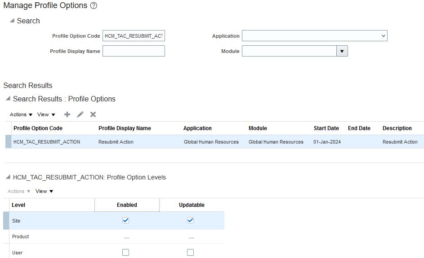Screen dimensions: 424x258
Task: Uncheck Updatable checkbox for Site level
Action: [190, 220]
